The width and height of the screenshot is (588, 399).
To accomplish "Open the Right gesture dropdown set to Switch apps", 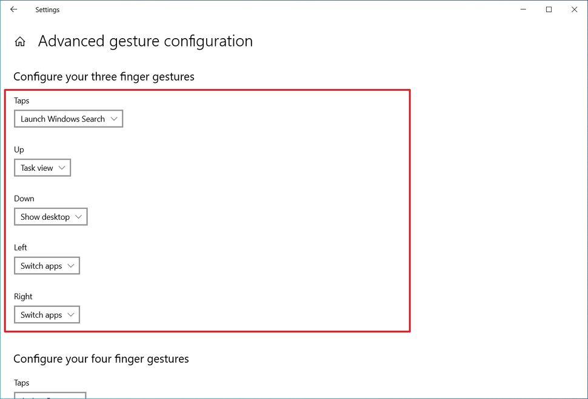I will click(47, 314).
